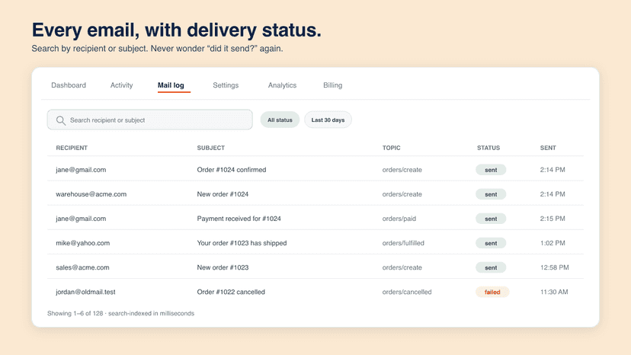The width and height of the screenshot is (631, 355).
Task: Click the warehouse@acme.com recipient
Action: point(91,194)
